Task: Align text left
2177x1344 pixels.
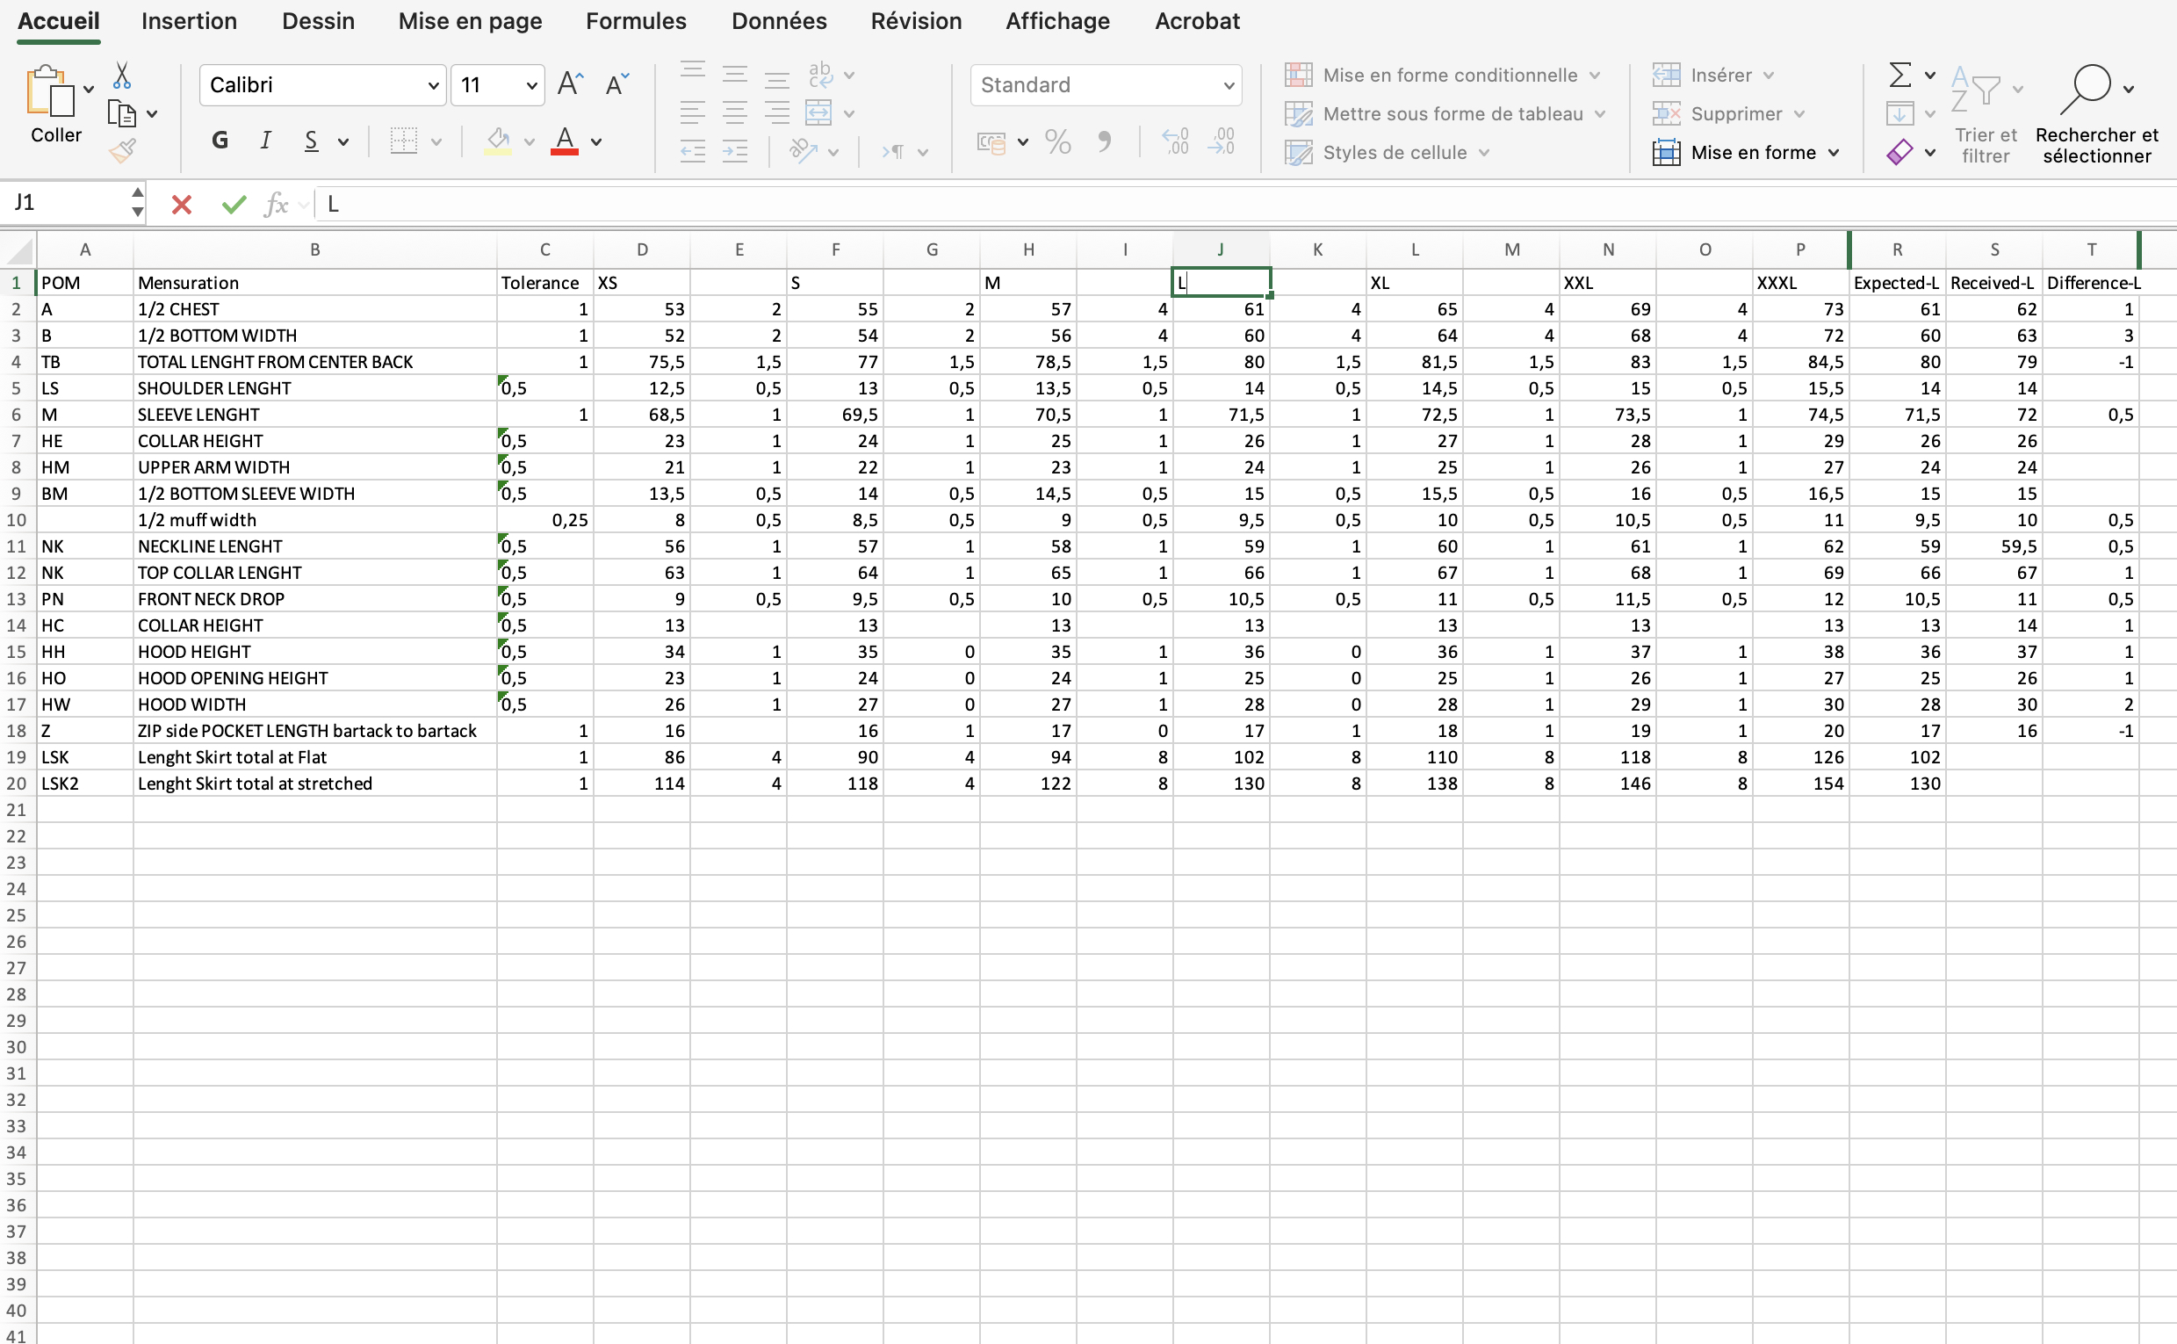Action: point(692,113)
